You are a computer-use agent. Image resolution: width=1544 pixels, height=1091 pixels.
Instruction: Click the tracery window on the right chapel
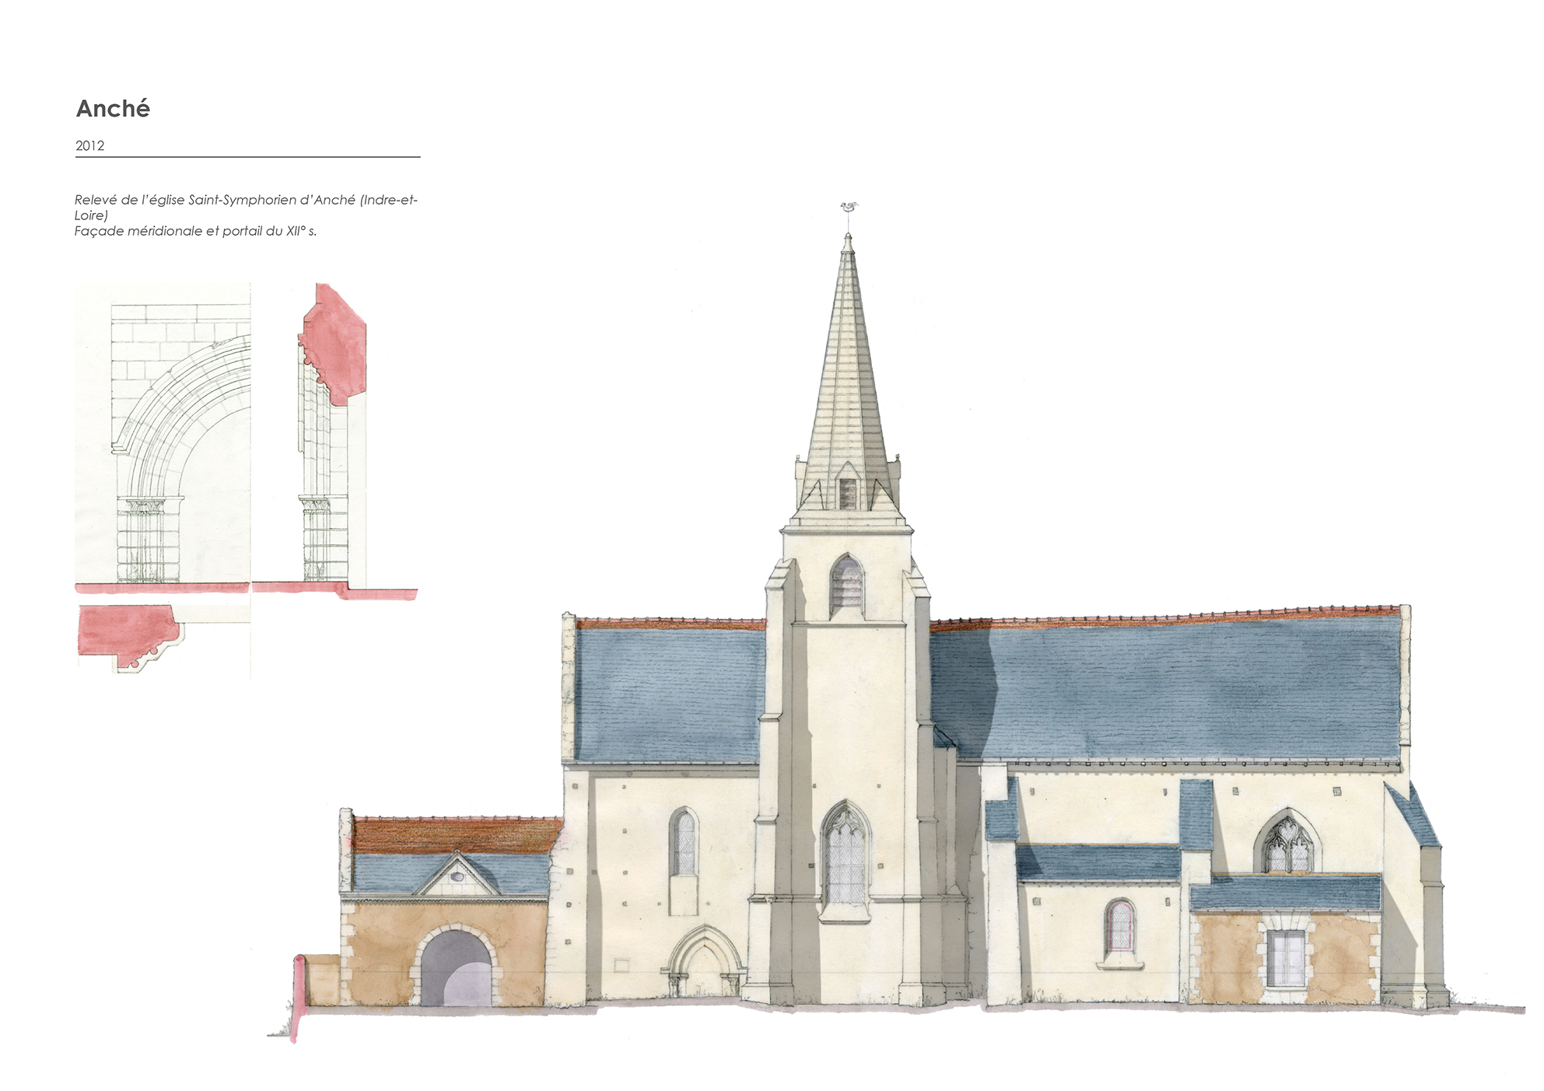(x=1287, y=841)
